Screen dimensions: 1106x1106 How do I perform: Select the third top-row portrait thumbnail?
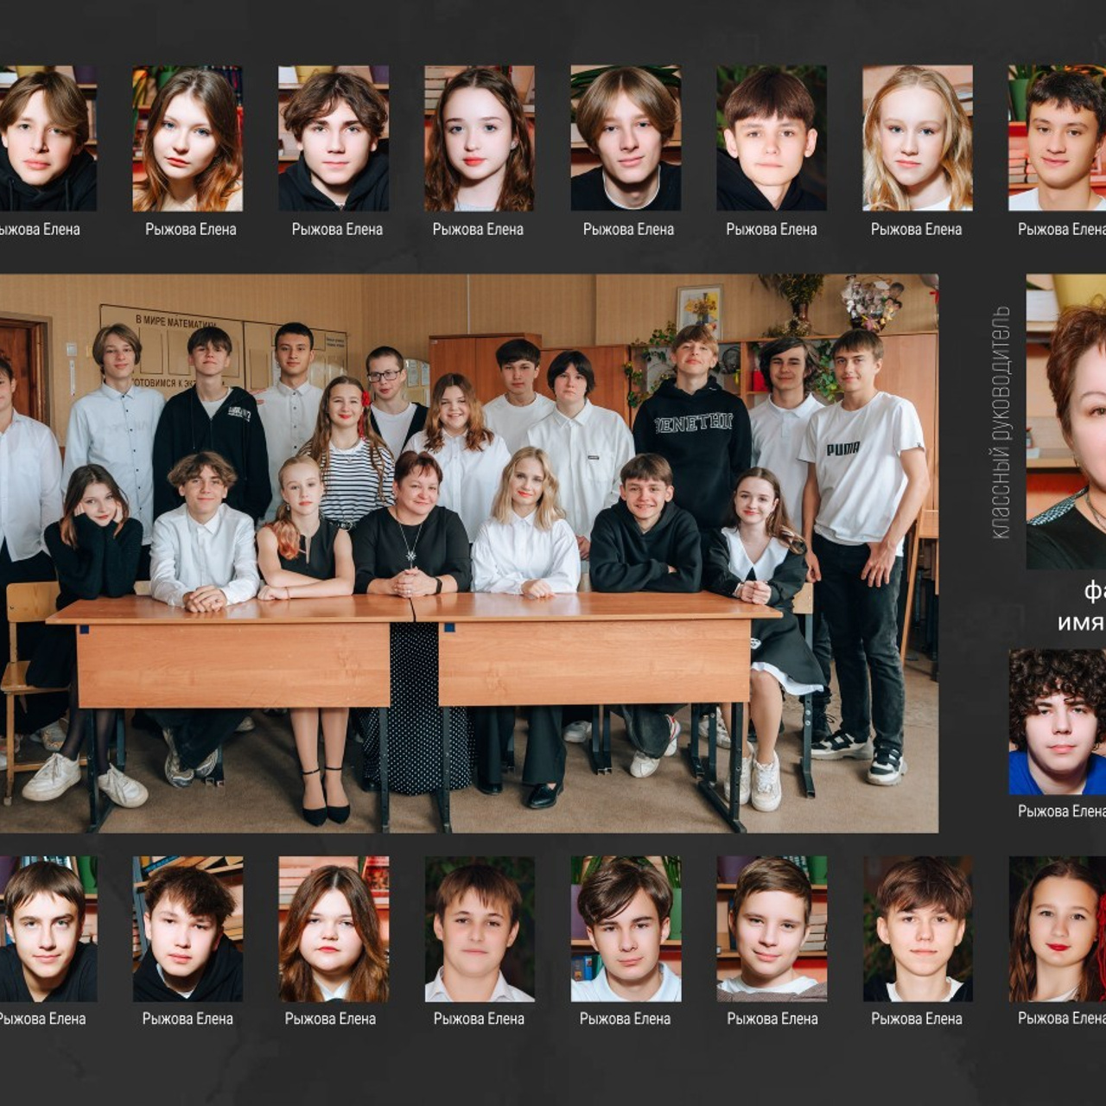(x=334, y=138)
